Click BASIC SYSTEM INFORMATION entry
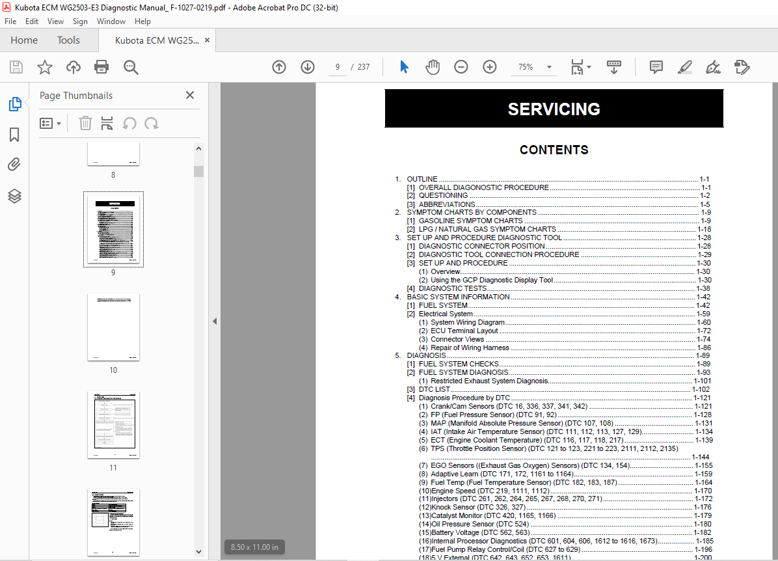778x561 pixels. 553,297
